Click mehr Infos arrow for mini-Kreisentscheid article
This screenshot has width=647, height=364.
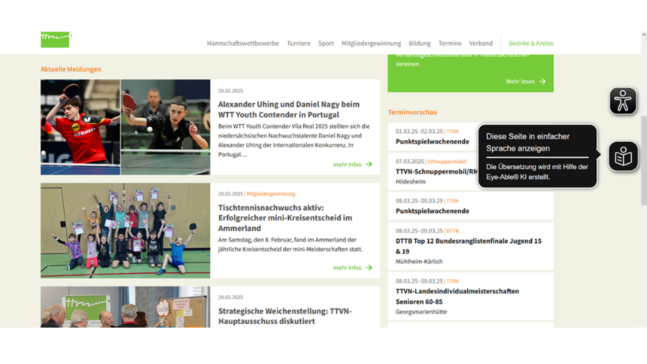click(369, 267)
